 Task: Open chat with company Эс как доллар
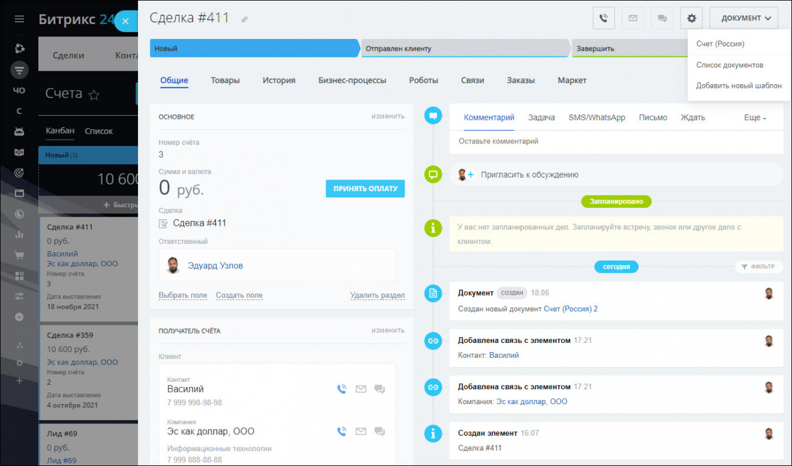(x=380, y=431)
